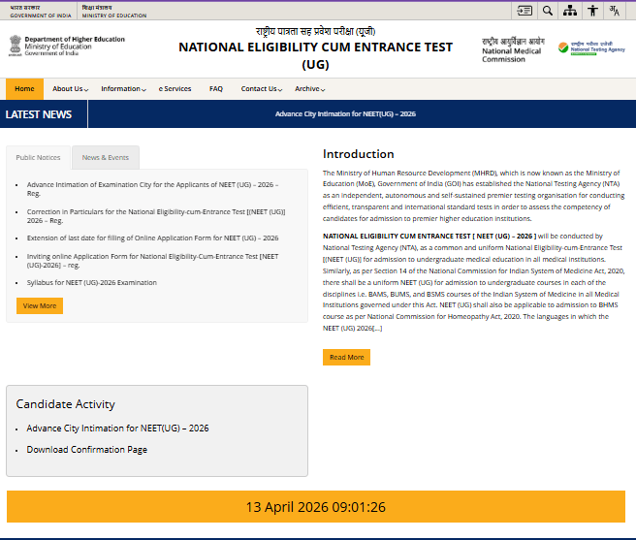Open Correction in Particulars notice
This screenshot has width=636, height=540.
click(x=156, y=216)
